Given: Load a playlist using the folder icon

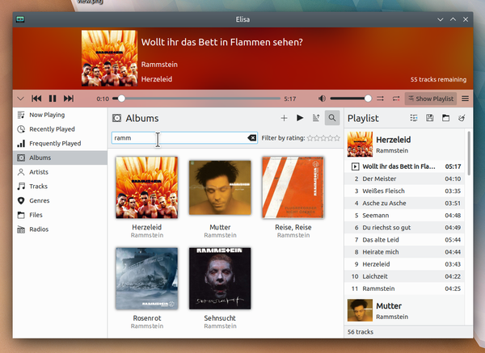Looking at the screenshot, I should click(x=445, y=118).
